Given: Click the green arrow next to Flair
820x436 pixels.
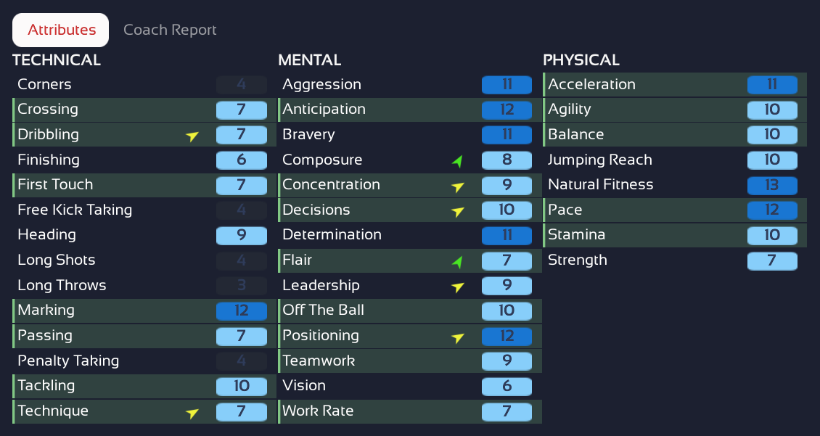Looking at the screenshot, I should pyautogui.click(x=456, y=260).
